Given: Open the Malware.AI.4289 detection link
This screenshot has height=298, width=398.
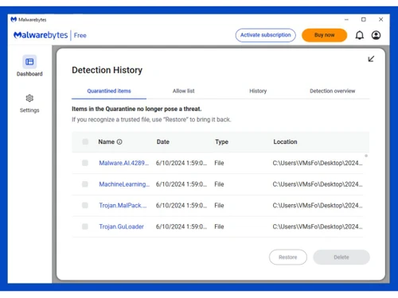Looking at the screenshot, I should [124, 163].
